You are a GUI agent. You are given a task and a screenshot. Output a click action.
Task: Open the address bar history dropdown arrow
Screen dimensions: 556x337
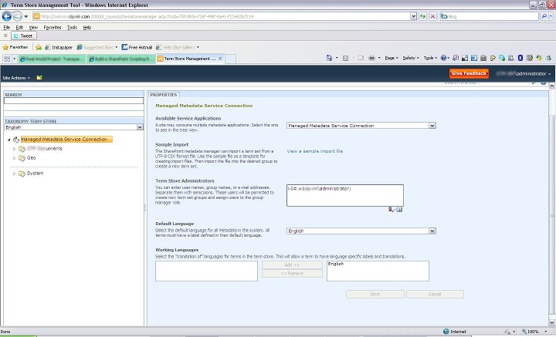[x=413, y=16]
